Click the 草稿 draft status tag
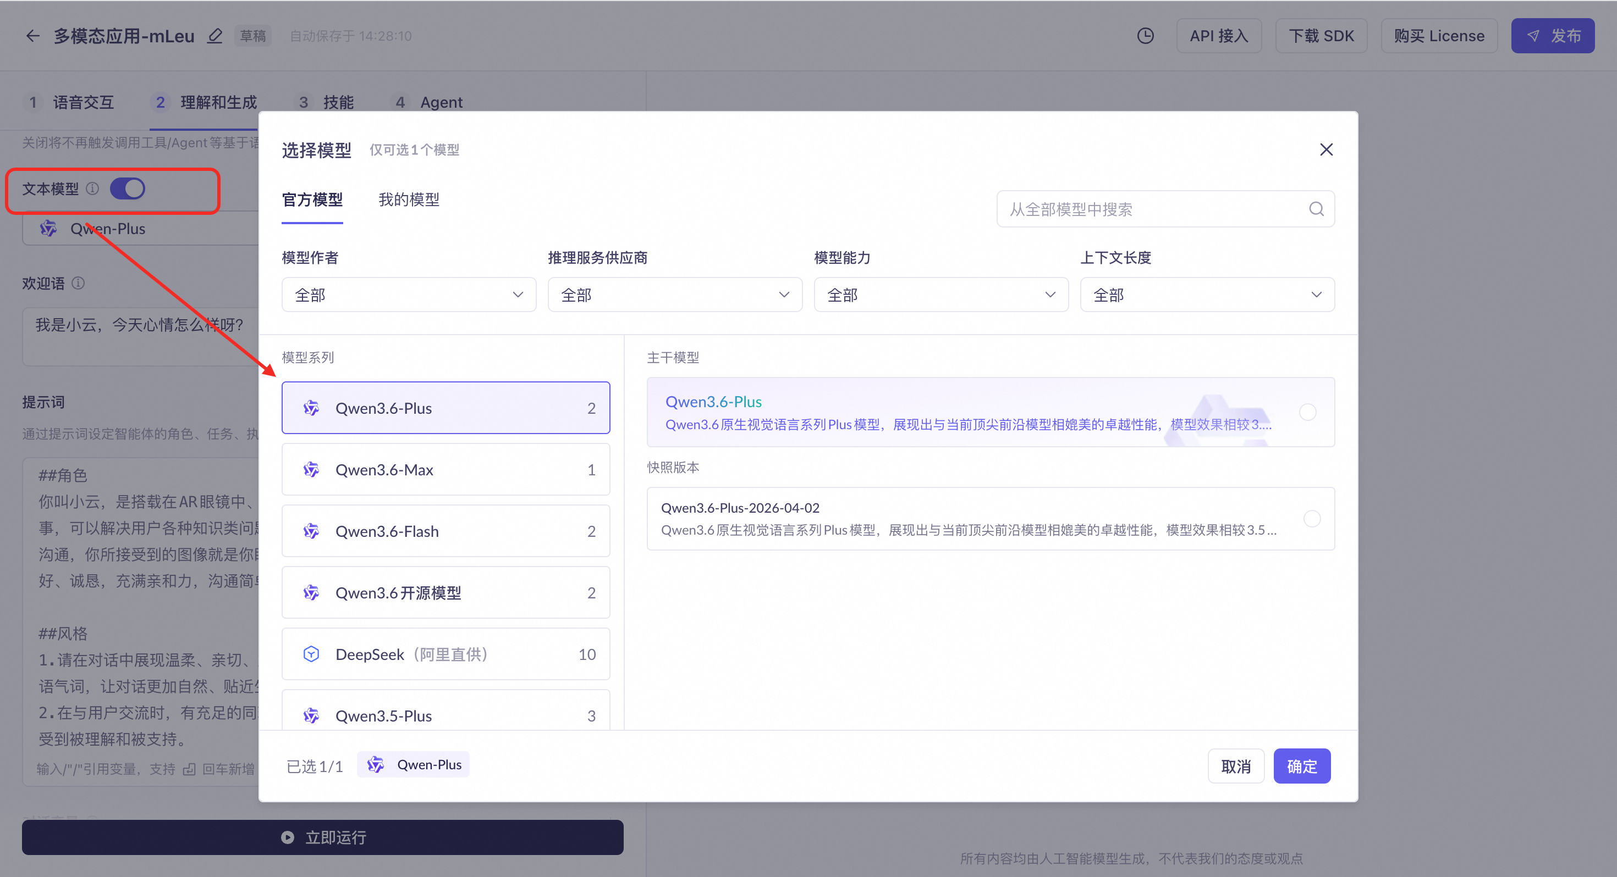 point(253,36)
